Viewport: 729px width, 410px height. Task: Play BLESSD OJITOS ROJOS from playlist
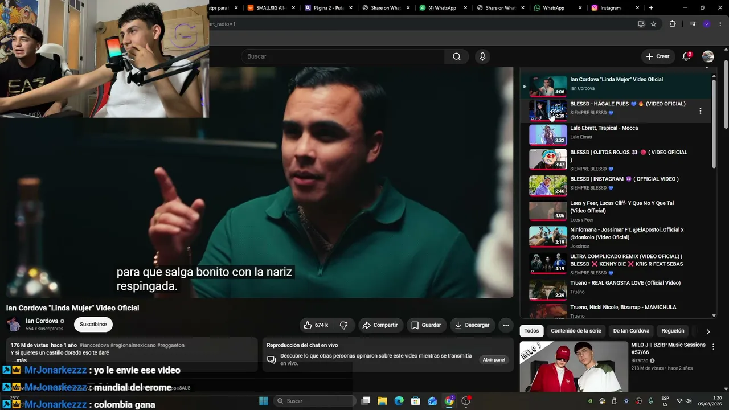[x=615, y=161]
